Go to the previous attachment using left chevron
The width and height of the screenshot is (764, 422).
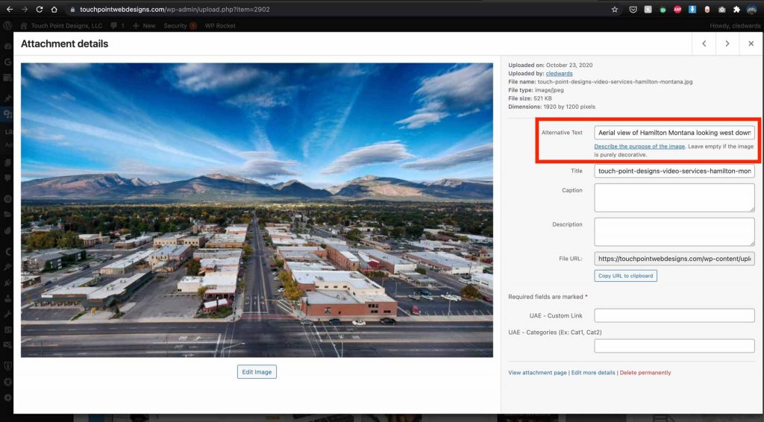tap(704, 44)
